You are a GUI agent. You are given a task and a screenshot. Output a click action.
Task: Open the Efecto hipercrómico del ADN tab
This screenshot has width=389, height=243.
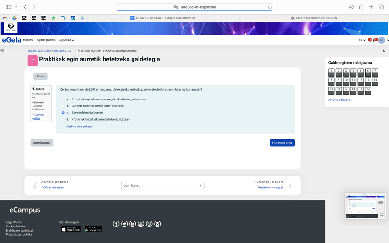[x=314, y=18]
